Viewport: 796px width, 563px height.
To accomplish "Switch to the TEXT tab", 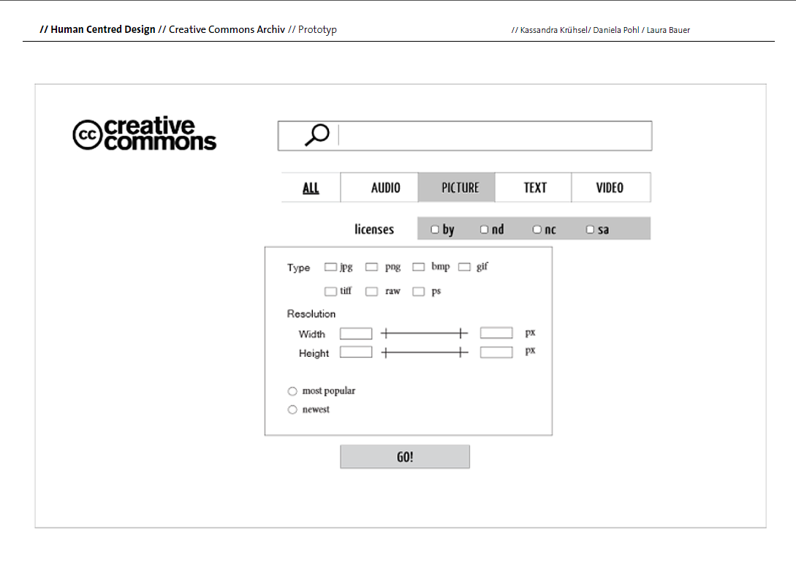I will tap(534, 188).
